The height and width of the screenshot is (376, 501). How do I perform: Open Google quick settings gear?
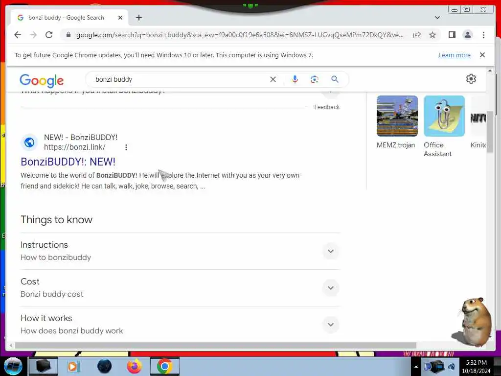click(x=471, y=79)
